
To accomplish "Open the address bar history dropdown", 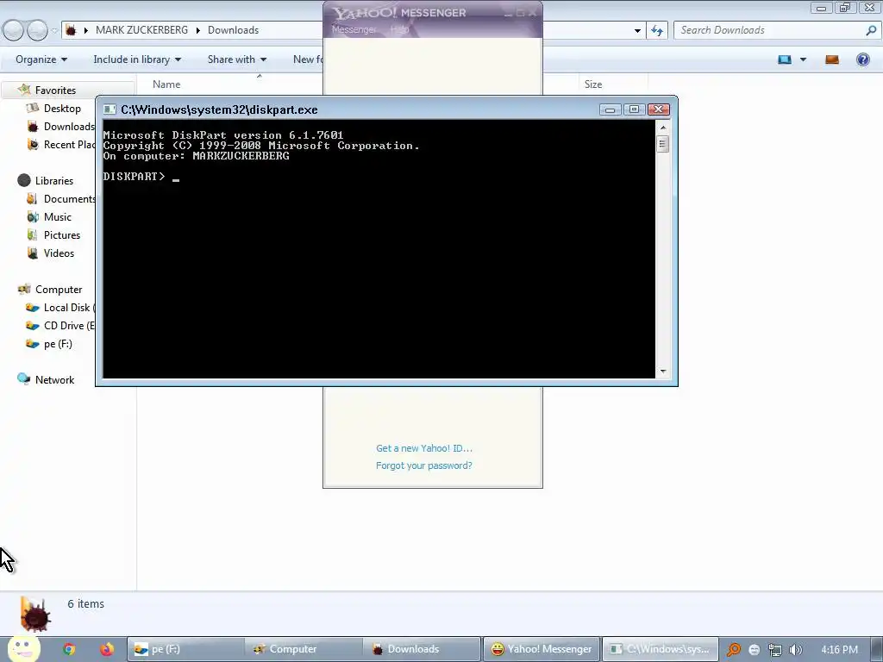I will [x=637, y=30].
